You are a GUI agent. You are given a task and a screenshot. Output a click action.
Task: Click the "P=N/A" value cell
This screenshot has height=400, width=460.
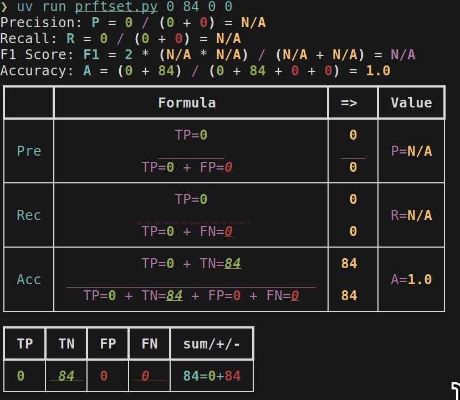coord(411,151)
